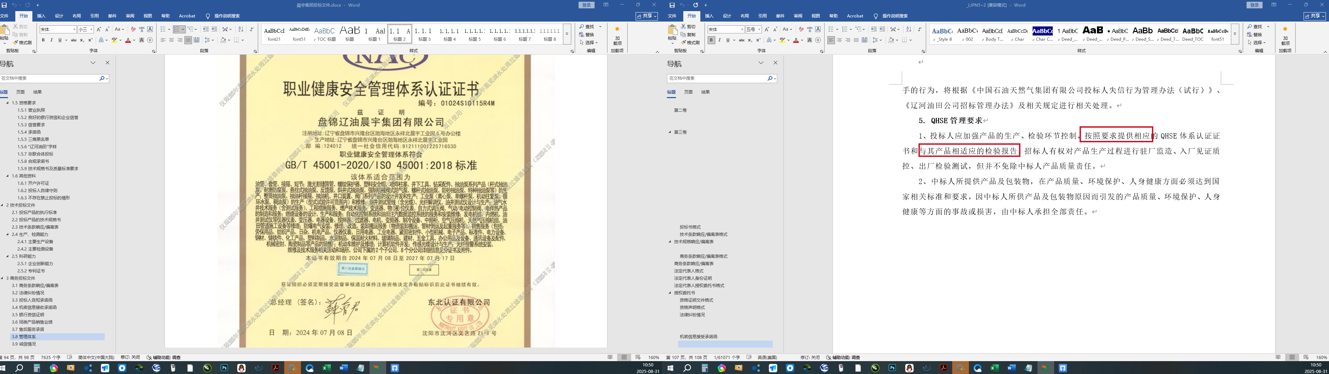Collapse 第三卷 heading in LIPN5~2 navigation
Screen dimensions: 1329x374
[x=670, y=133]
